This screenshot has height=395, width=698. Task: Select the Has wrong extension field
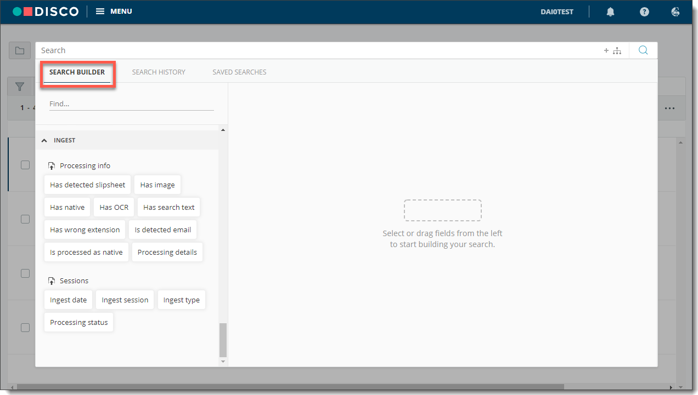(x=85, y=230)
